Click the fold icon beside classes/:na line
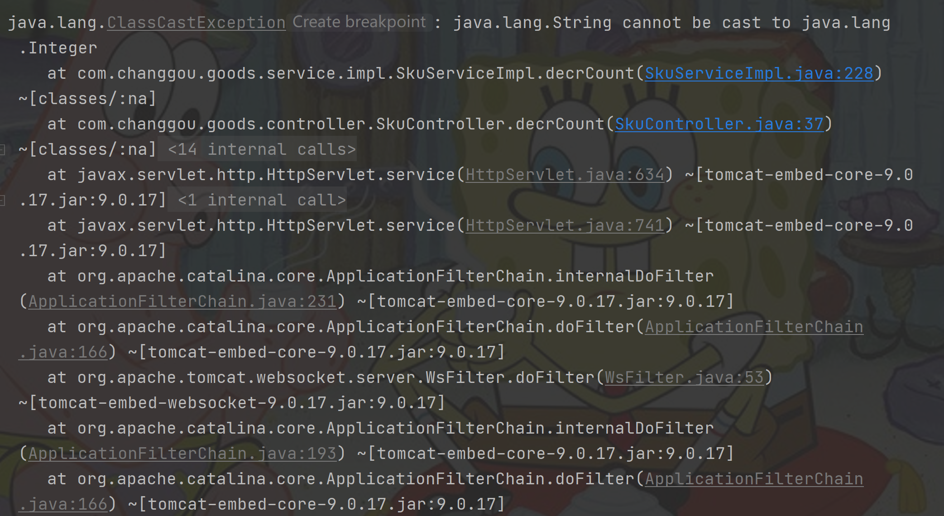The width and height of the screenshot is (944, 516). [x=3, y=149]
